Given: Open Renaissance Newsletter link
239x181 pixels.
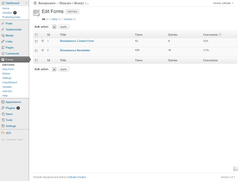Looking at the screenshot, I should coord(75,50).
